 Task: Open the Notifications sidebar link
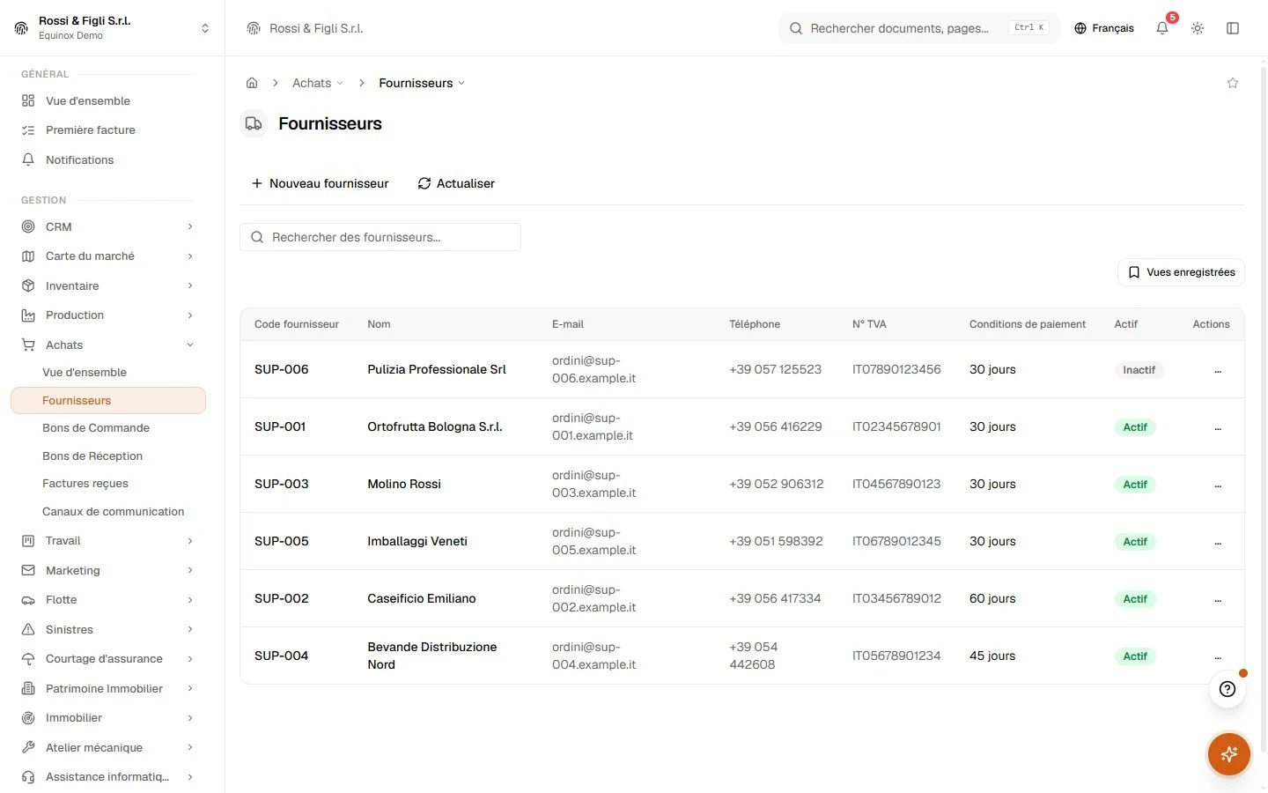pos(107,159)
